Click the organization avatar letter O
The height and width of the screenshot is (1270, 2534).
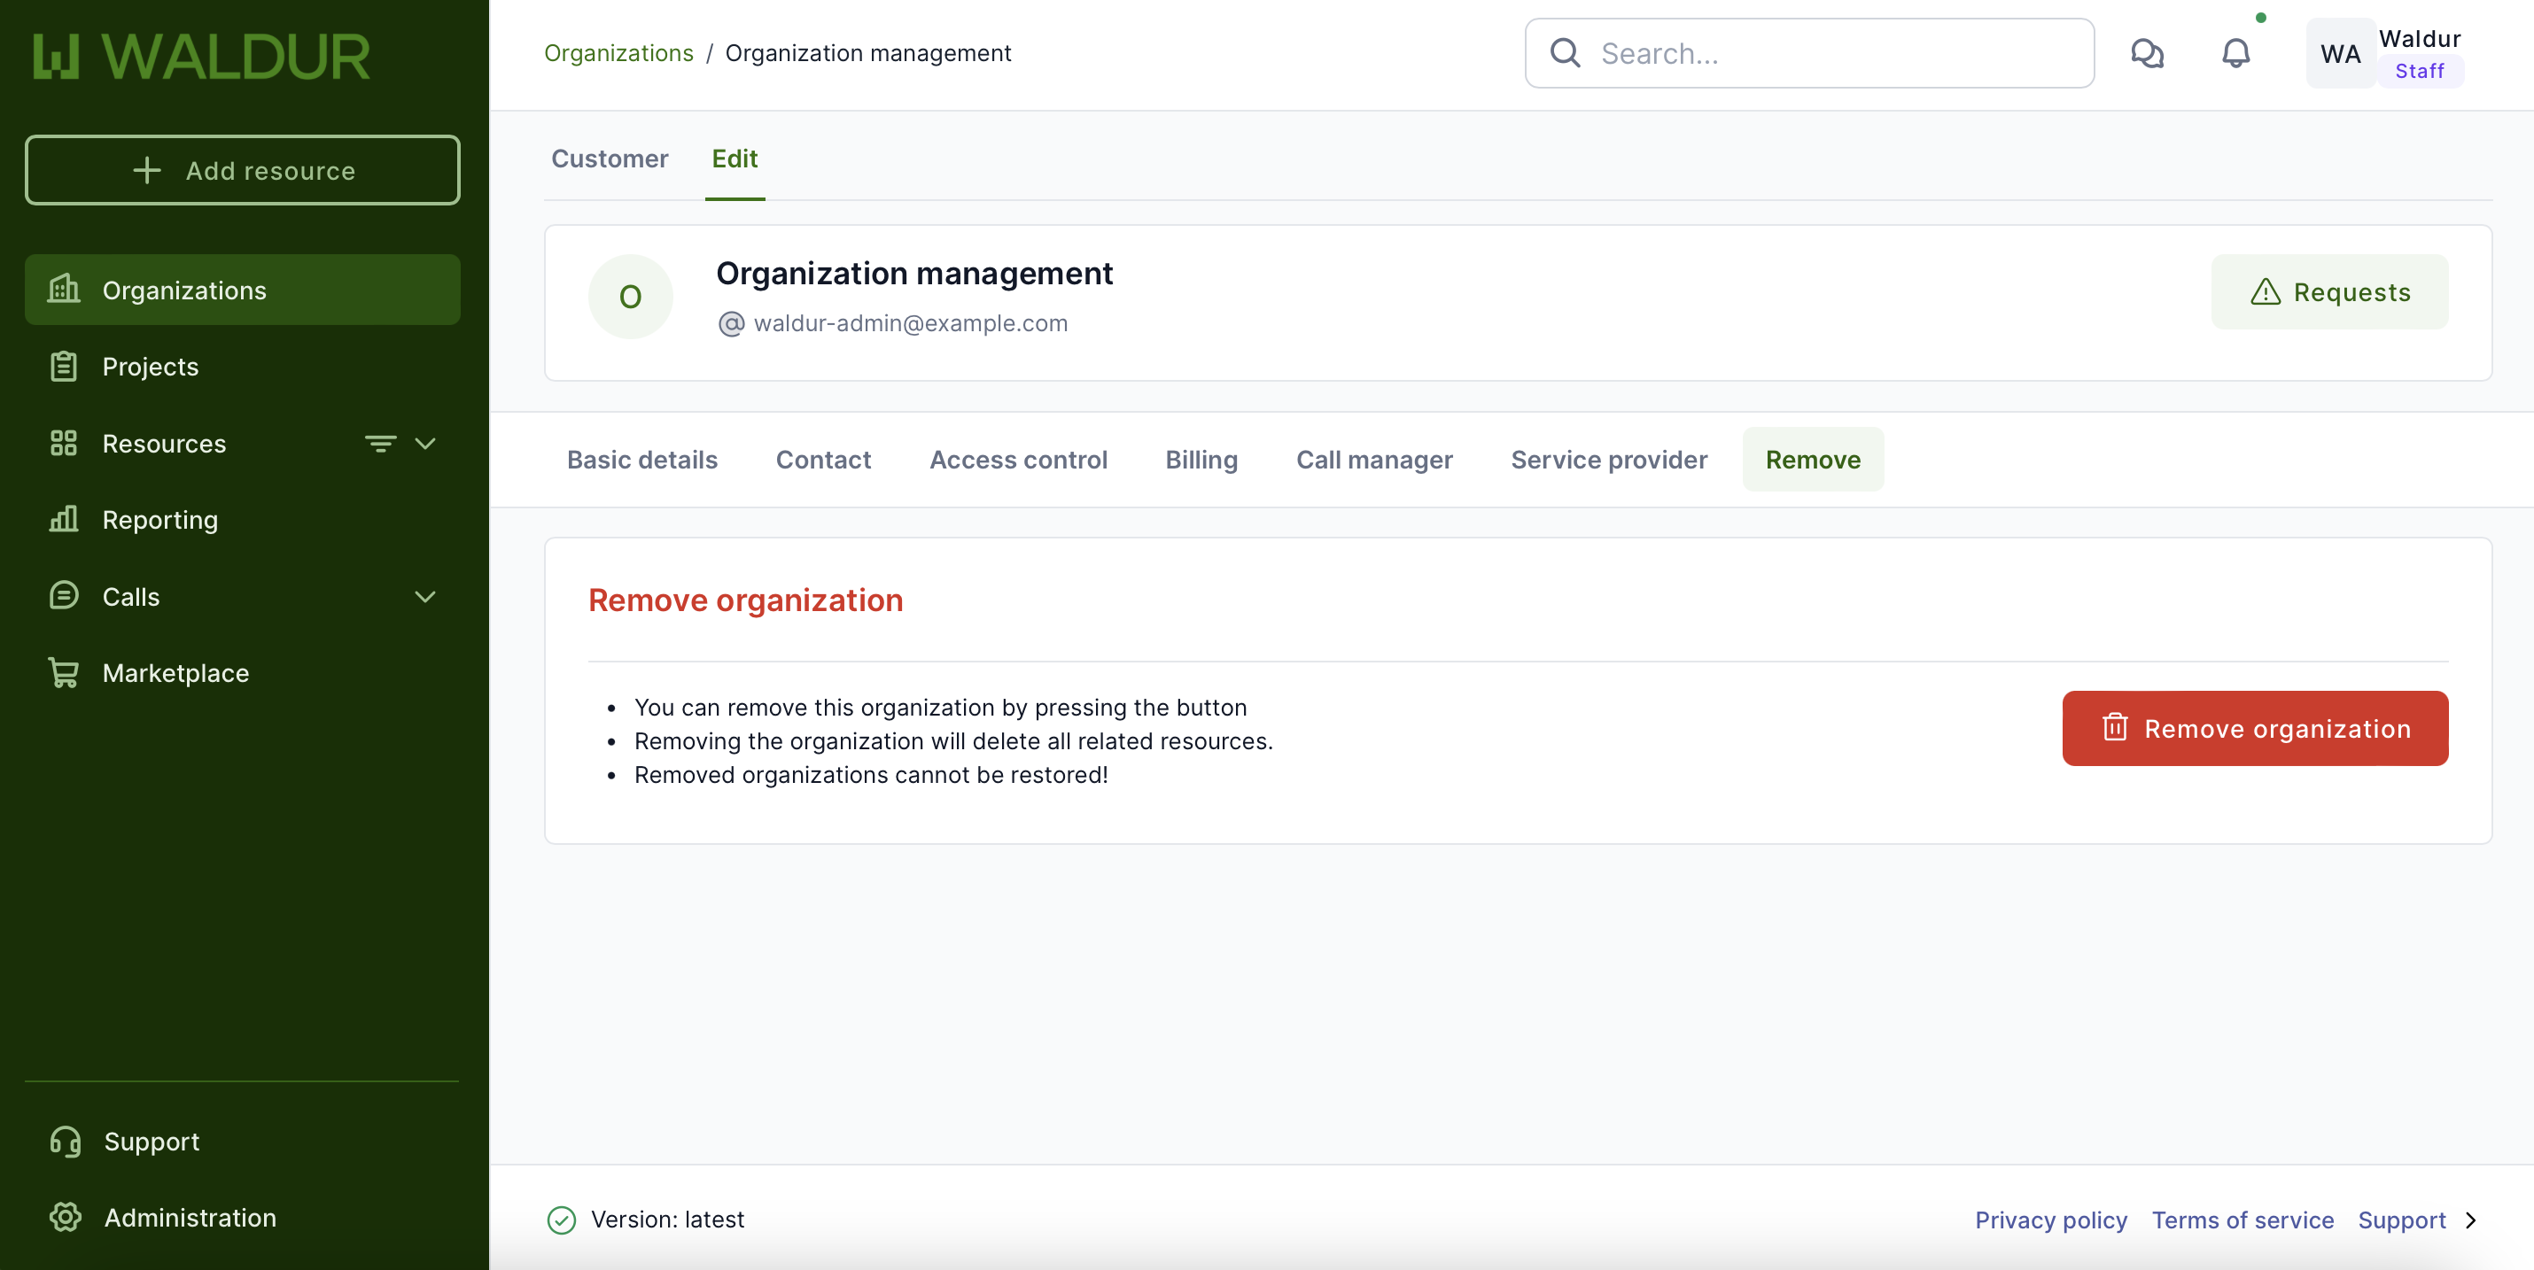(x=630, y=297)
